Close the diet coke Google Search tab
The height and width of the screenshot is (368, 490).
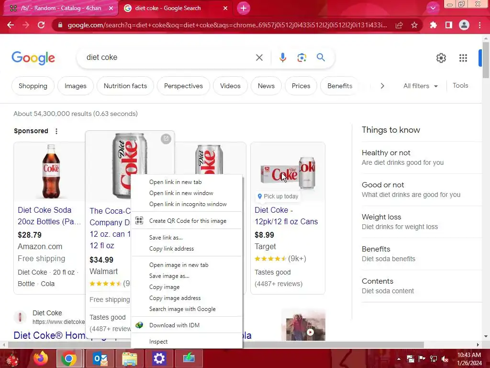225,8
